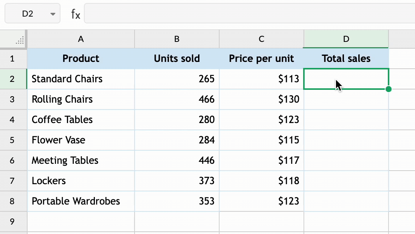
Task: Select the Portable Wardrobes cell
Action: click(81, 201)
